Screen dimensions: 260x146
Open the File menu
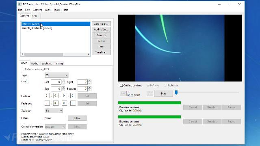pos(20,10)
